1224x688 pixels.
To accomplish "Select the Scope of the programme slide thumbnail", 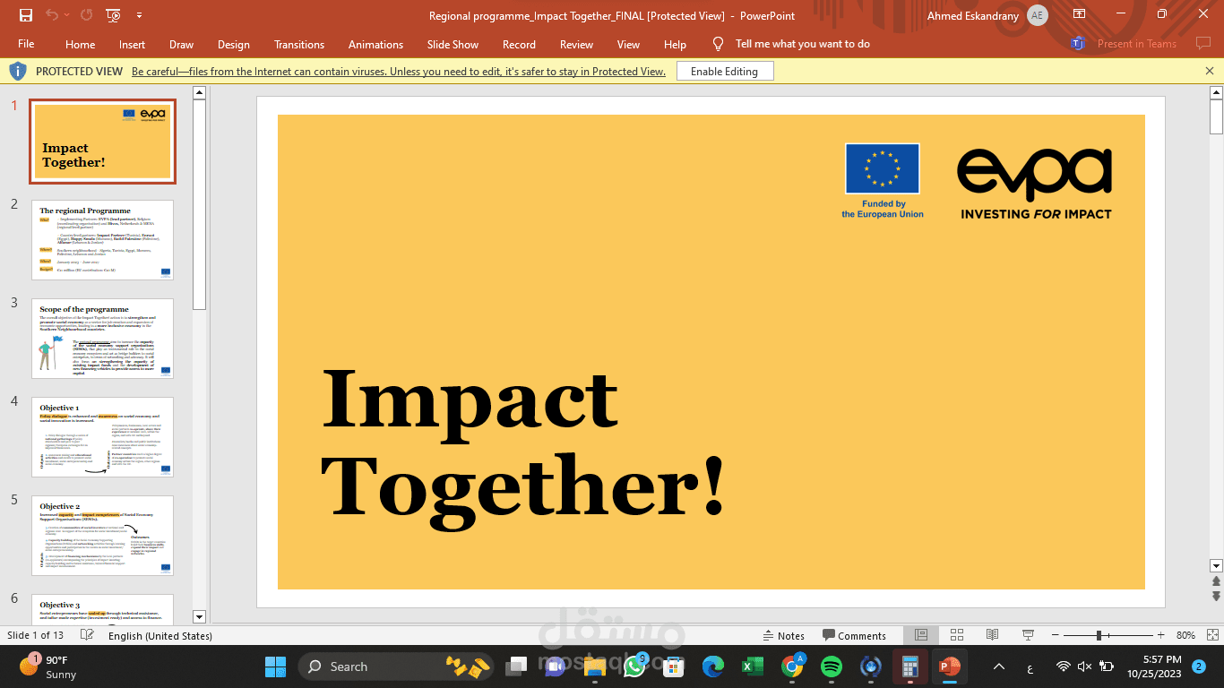I will [102, 339].
